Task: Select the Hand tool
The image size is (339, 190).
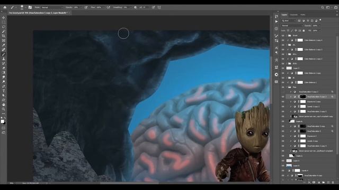Action: click(x=4, y=104)
